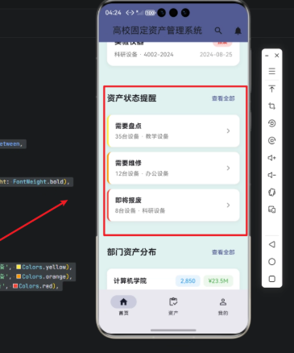Tap the emulator back triangle button

[271, 244]
